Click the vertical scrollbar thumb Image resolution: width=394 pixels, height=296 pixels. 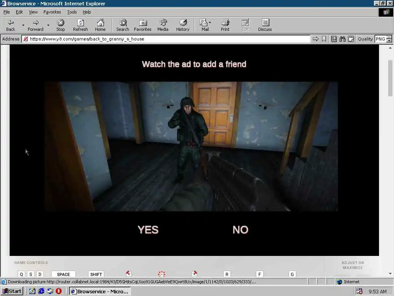390,78
